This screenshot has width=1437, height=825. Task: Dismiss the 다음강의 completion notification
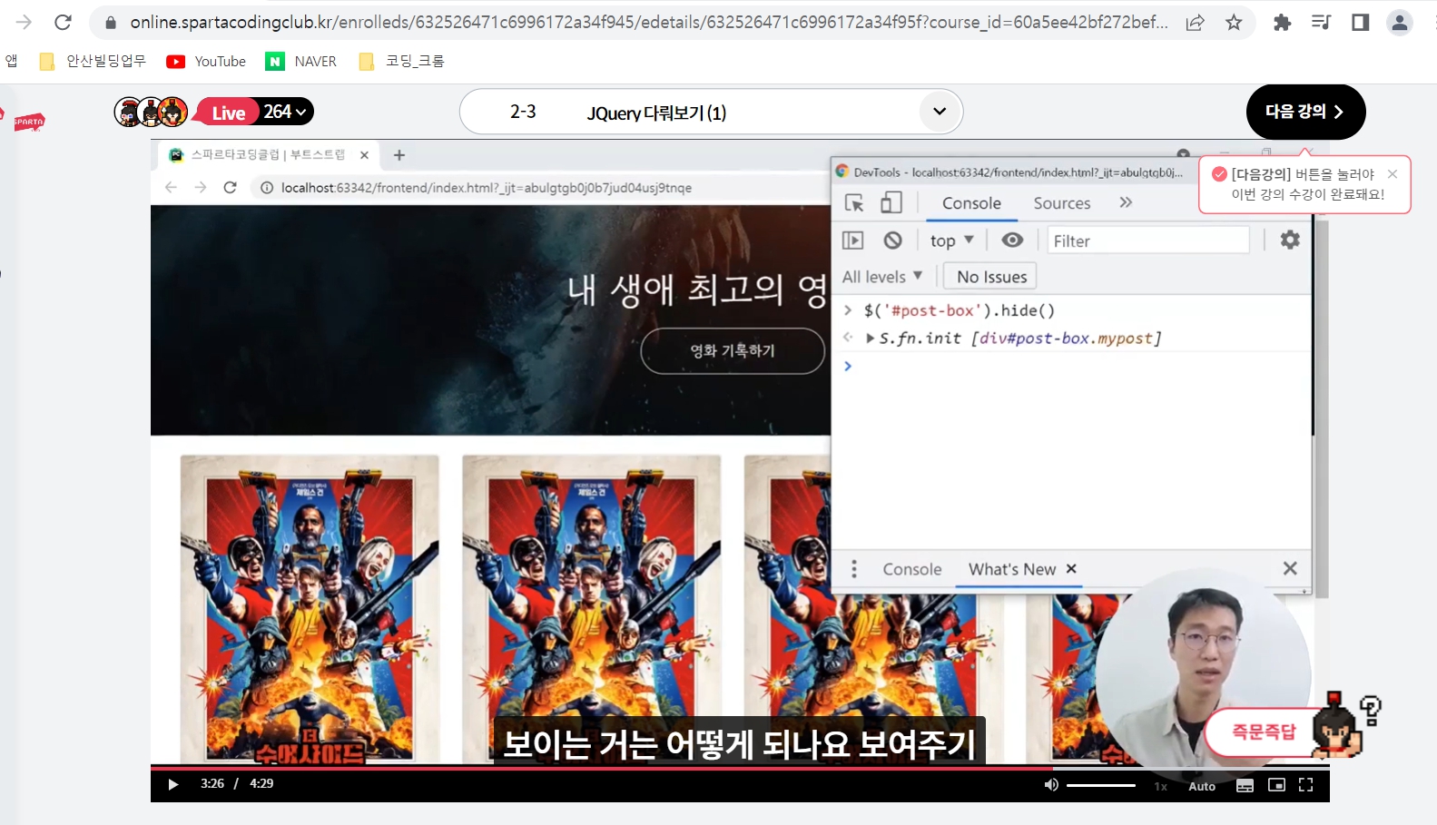pos(1393,173)
